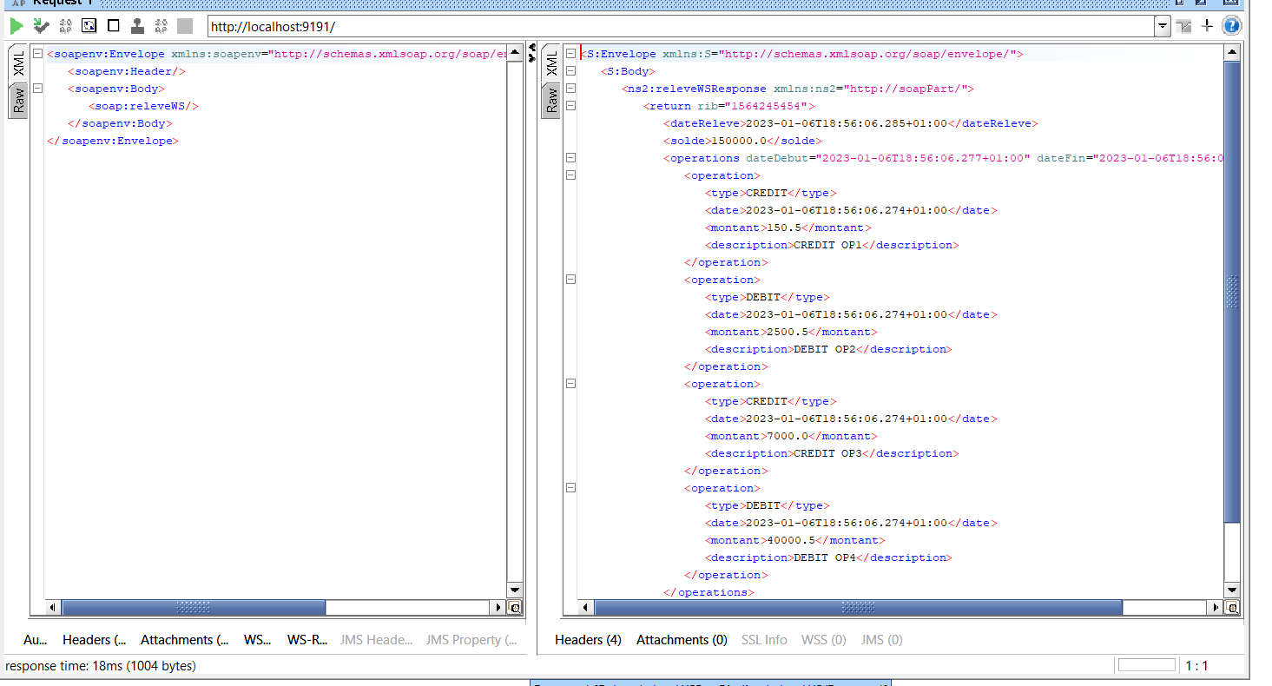Click the splitter collapse arrows between editors

pos(532,53)
